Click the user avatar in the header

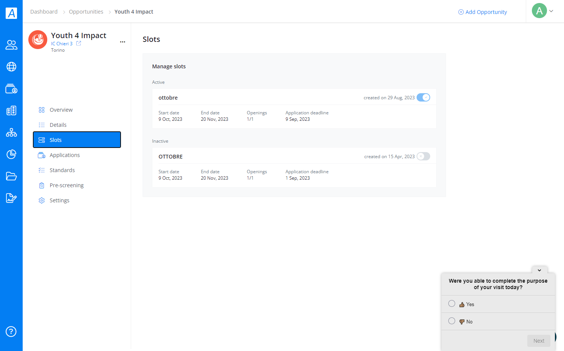(x=539, y=11)
